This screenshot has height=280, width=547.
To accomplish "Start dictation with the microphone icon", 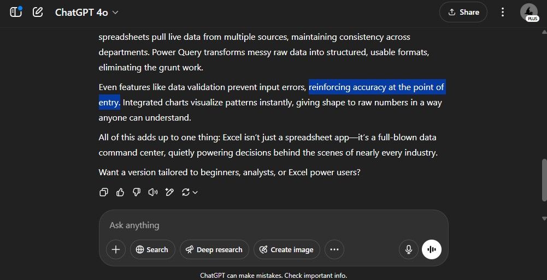I will (x=408, y=249).
